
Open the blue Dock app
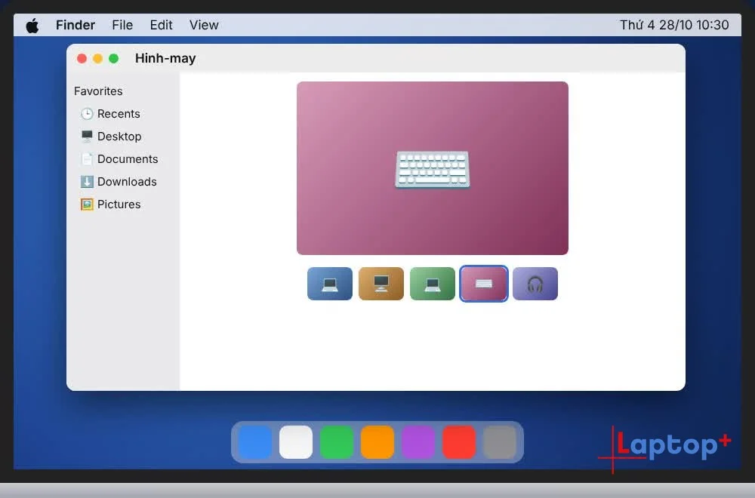[254, 441]
